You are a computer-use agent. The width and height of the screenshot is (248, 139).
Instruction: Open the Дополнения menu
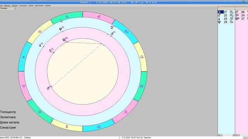[39, 5]
